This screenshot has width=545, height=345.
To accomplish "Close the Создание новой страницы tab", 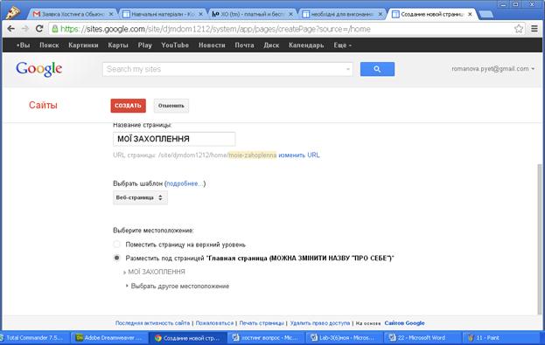I will pos(470,14).
